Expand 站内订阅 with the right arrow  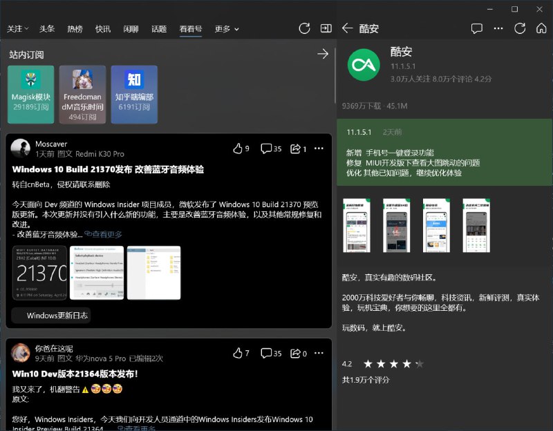pos(323,54)
